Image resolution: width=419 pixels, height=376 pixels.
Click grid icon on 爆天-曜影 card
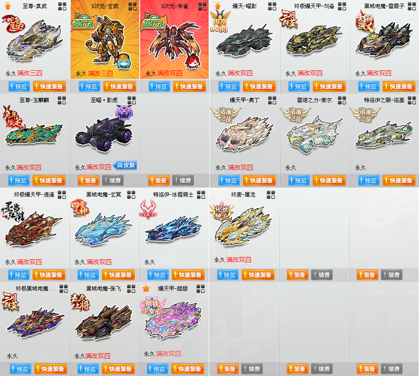(272, 6)
